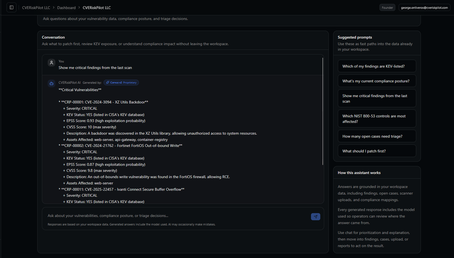Toggle the sidebar panel icon
454x258 pixels.
coord(12,8)
